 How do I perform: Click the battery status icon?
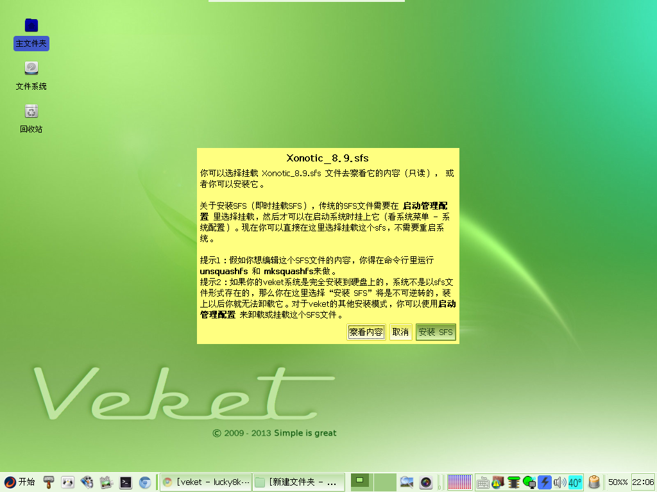point(594,482)
